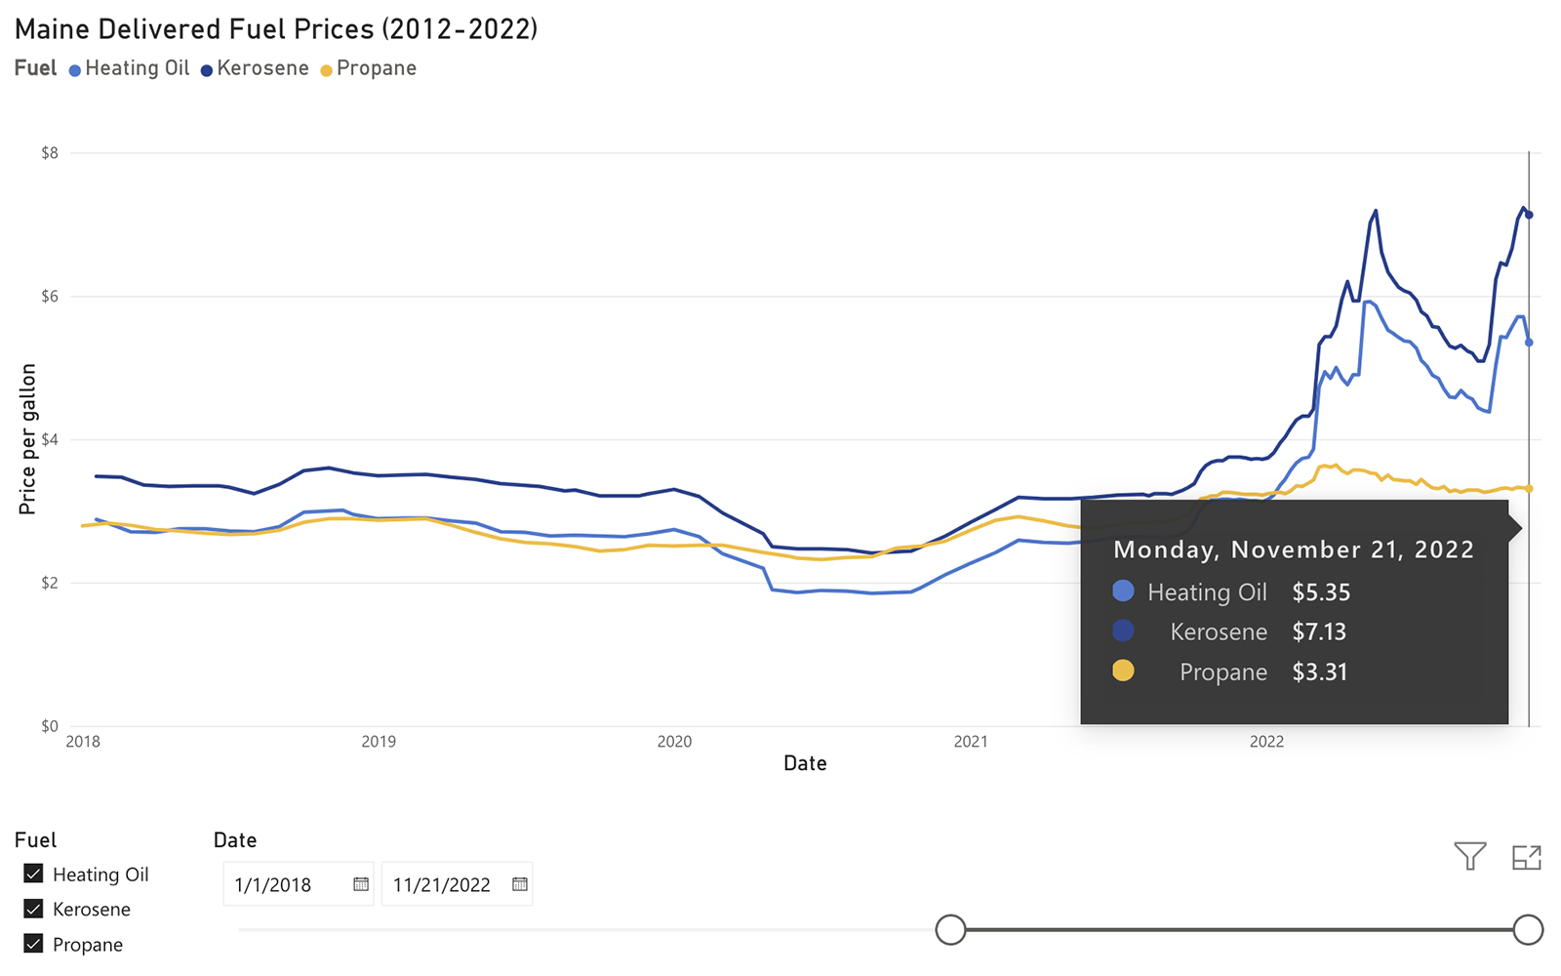Click the left date slider handle

(950, 929)
